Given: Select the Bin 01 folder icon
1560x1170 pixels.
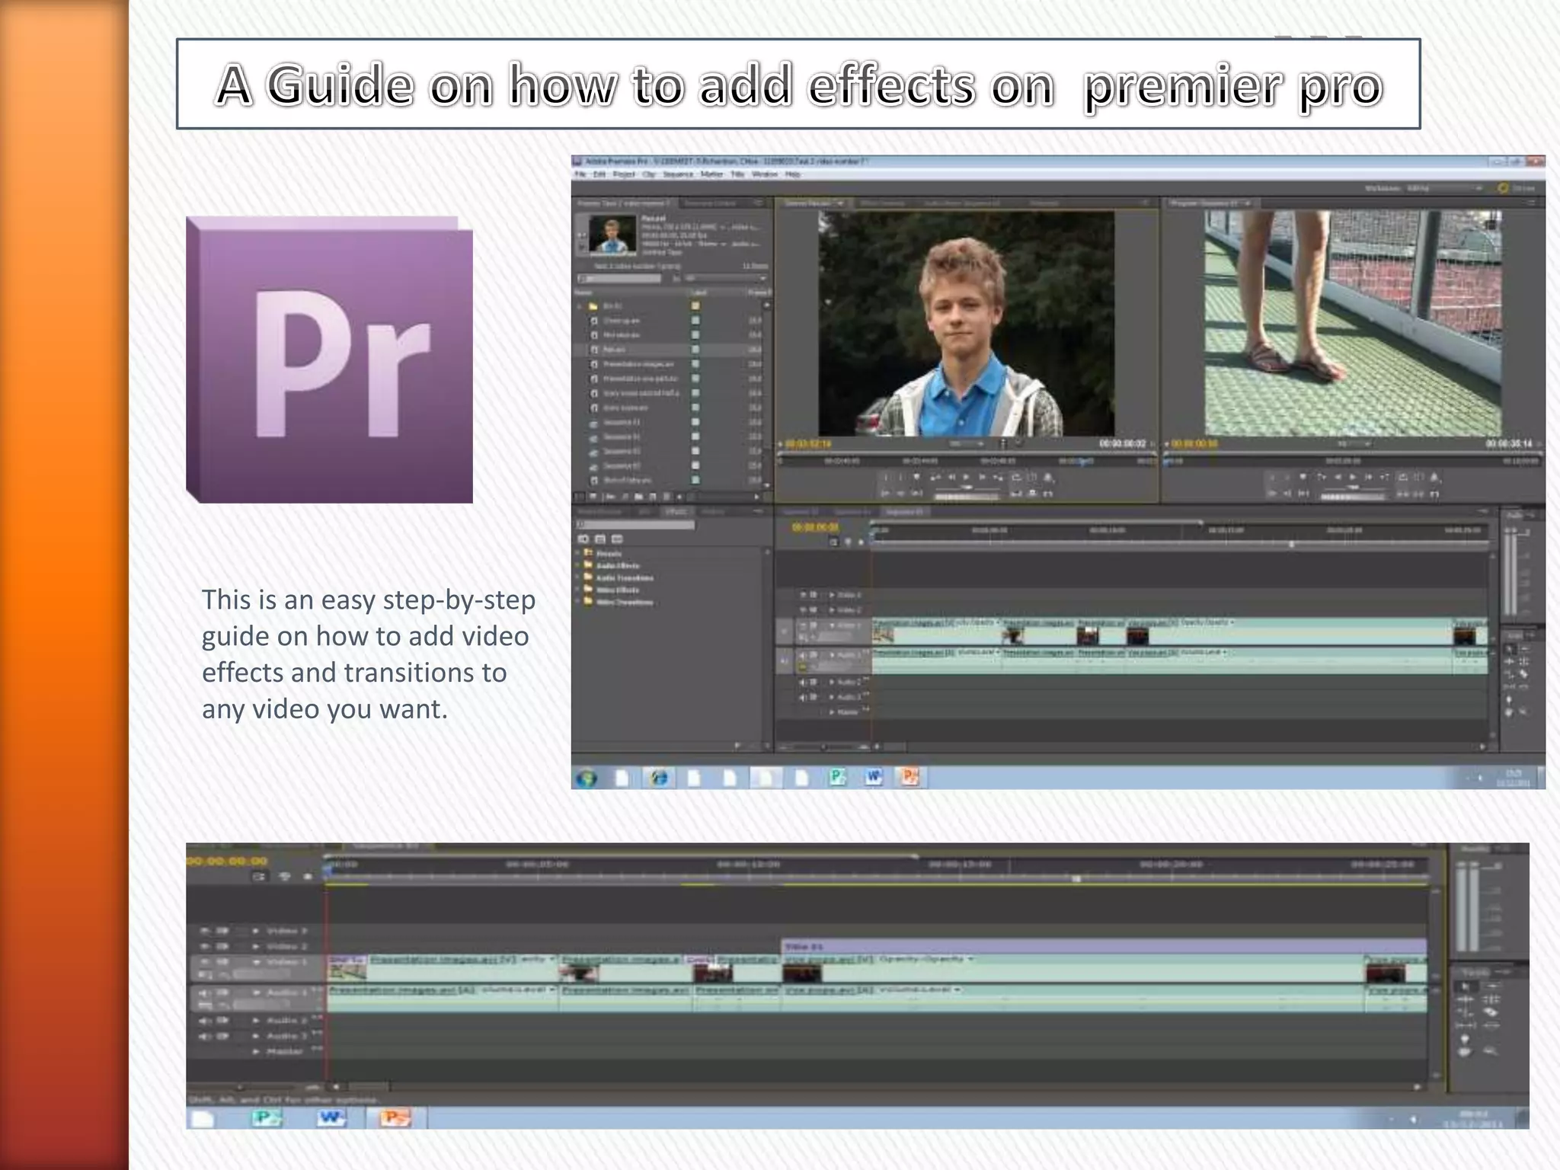Looking at the screenshot, I should click(x=593, y=306).
